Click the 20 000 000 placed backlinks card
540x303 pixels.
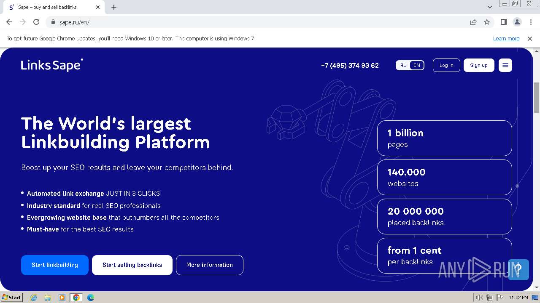pyautogui.click(x=445, y=217)
